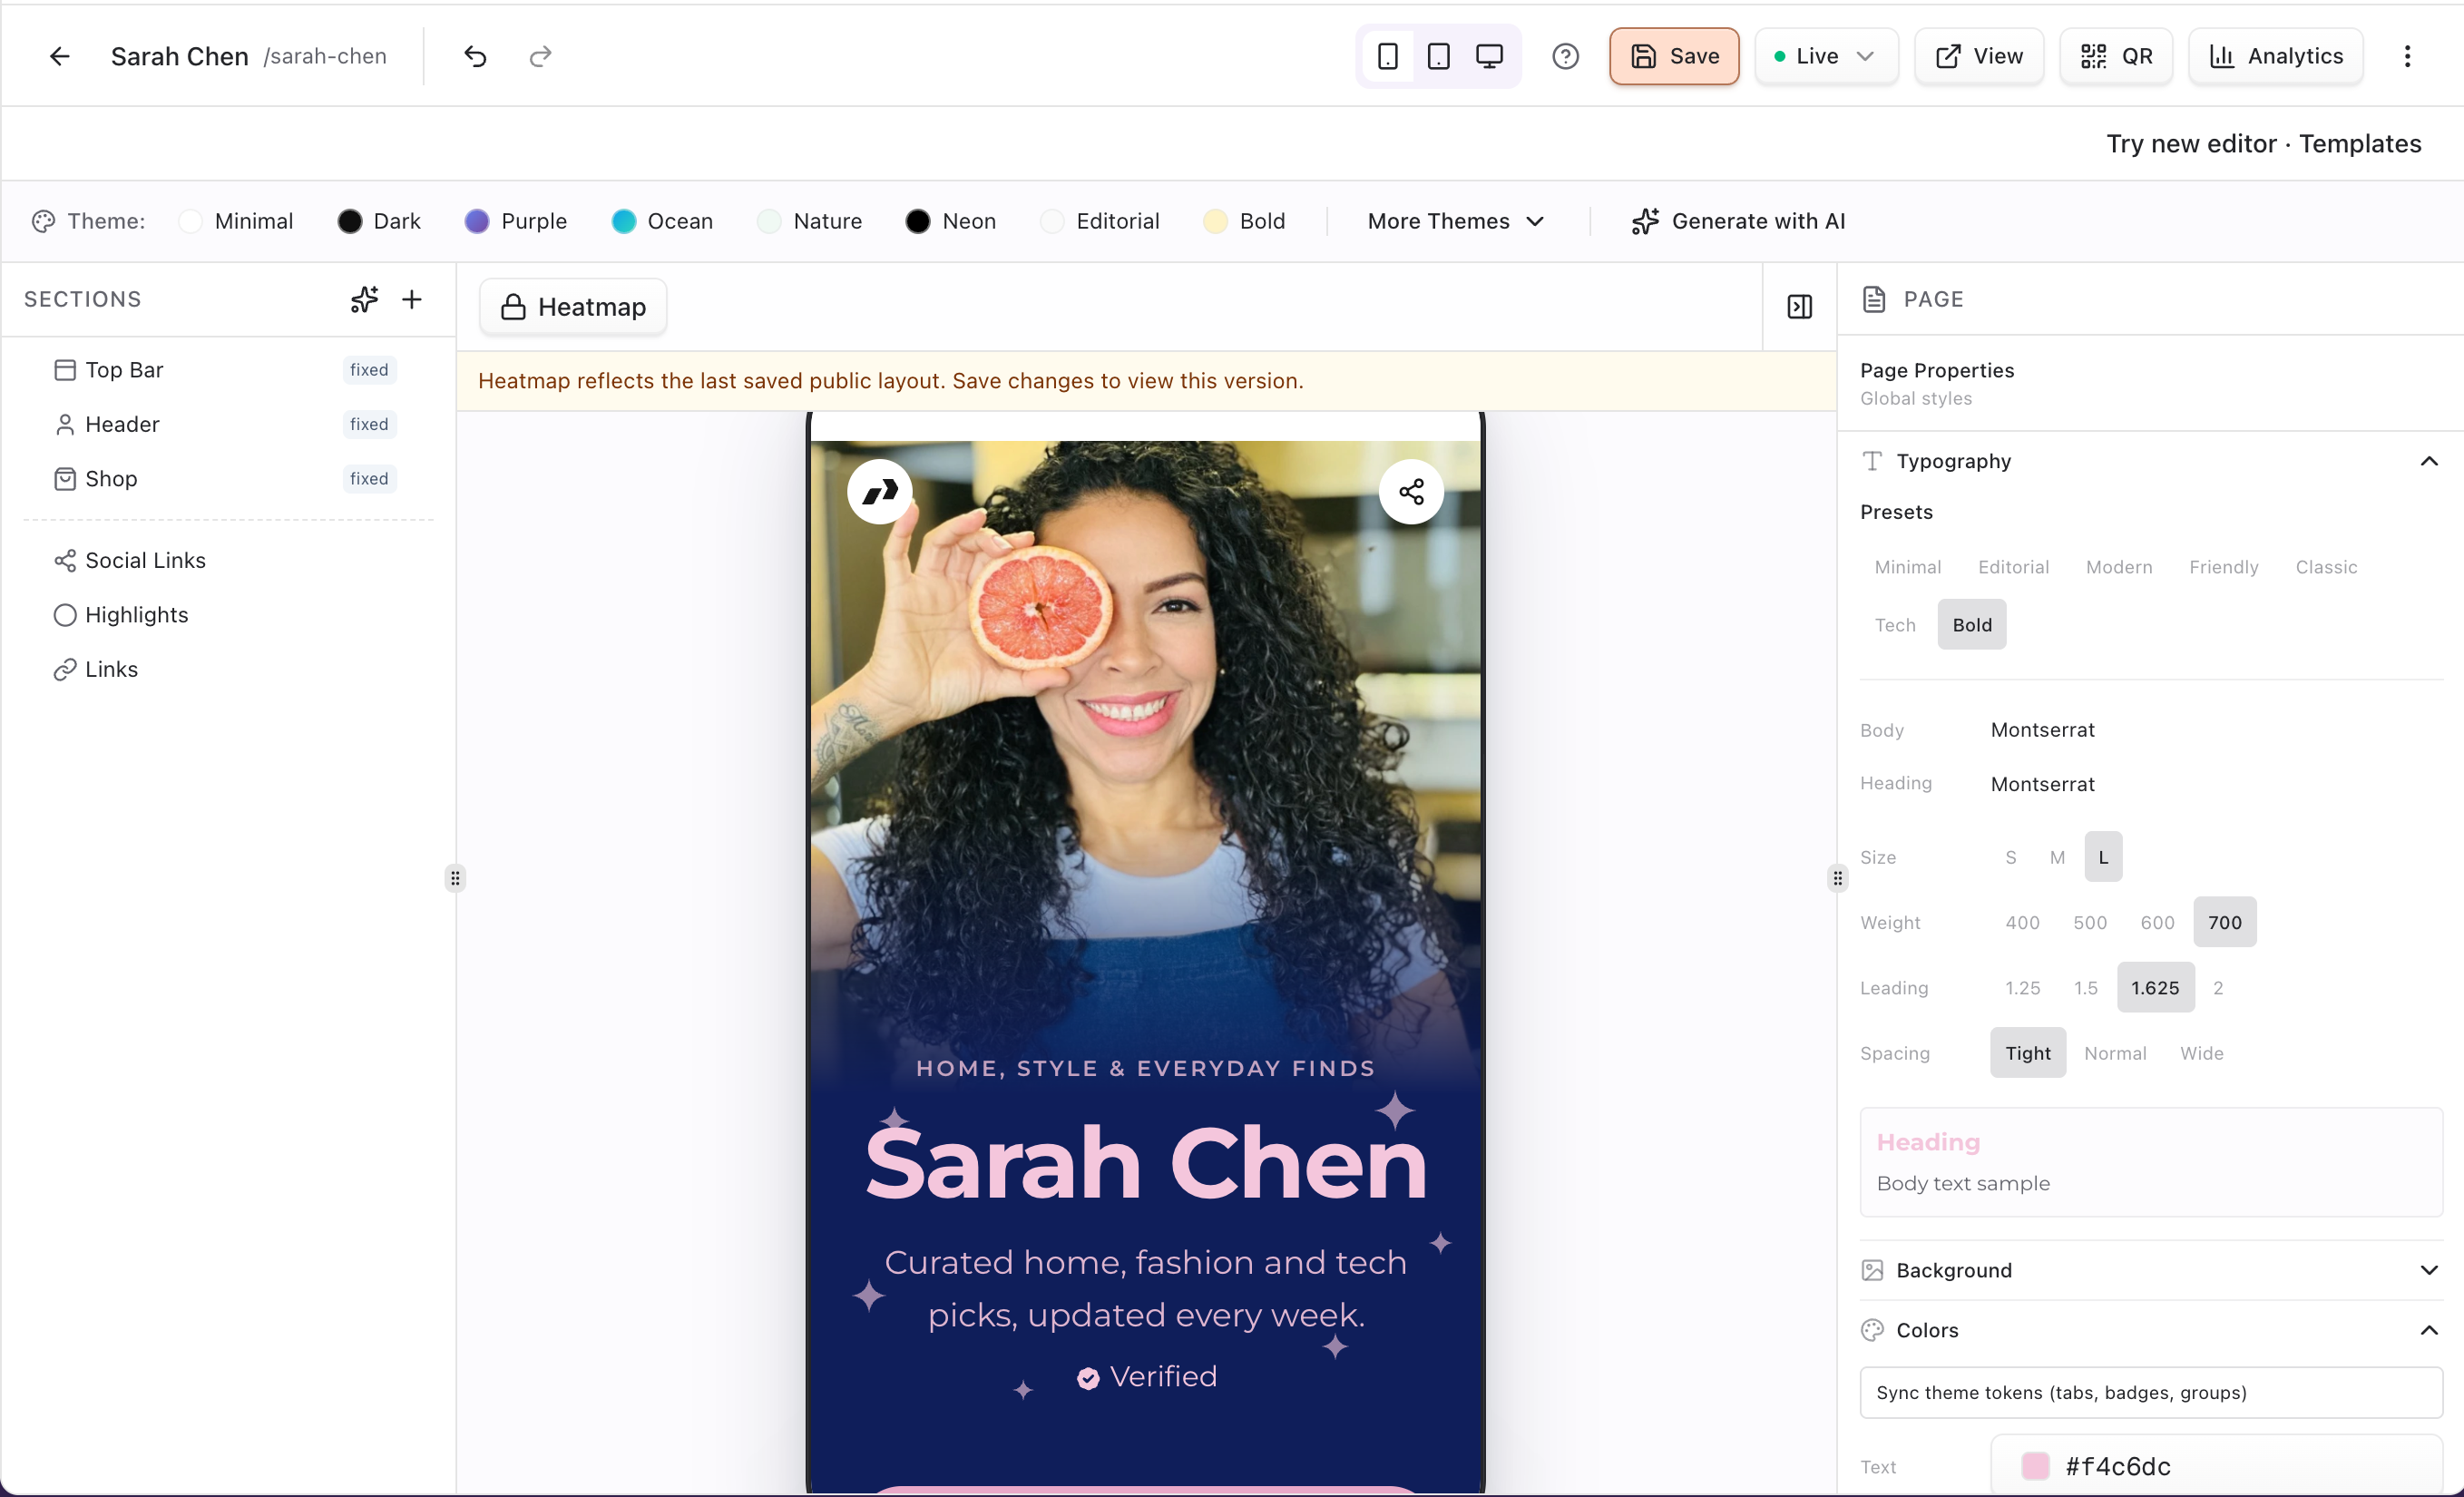Click the Top Bar section icon
2464x1497 pixels.
tap(64, 370)
